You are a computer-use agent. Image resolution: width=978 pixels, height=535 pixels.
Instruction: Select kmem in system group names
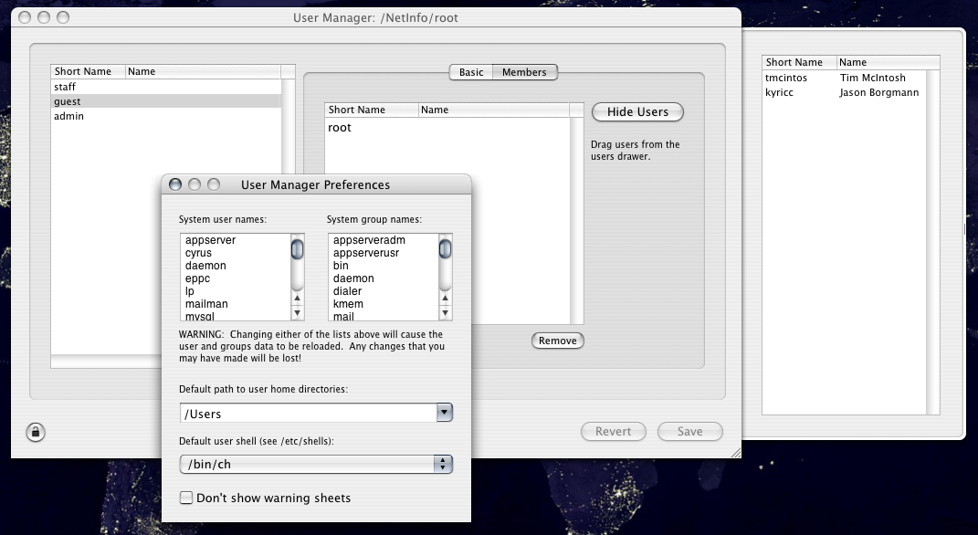pos(384,304)
